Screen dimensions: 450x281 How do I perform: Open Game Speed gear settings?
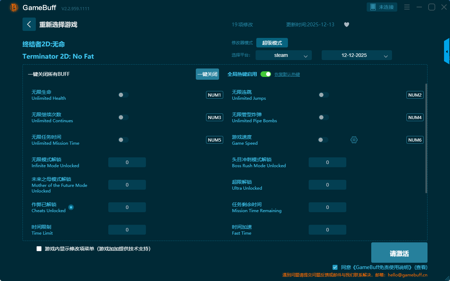coord(354,140)
